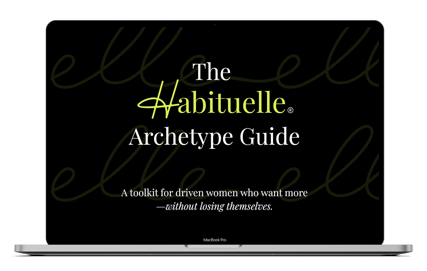Click the word "The" in the title
This screenshot has width=427, height=271.
pyautogui.click(x=212, y=72)
